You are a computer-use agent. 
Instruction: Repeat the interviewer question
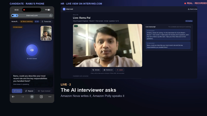29,91
